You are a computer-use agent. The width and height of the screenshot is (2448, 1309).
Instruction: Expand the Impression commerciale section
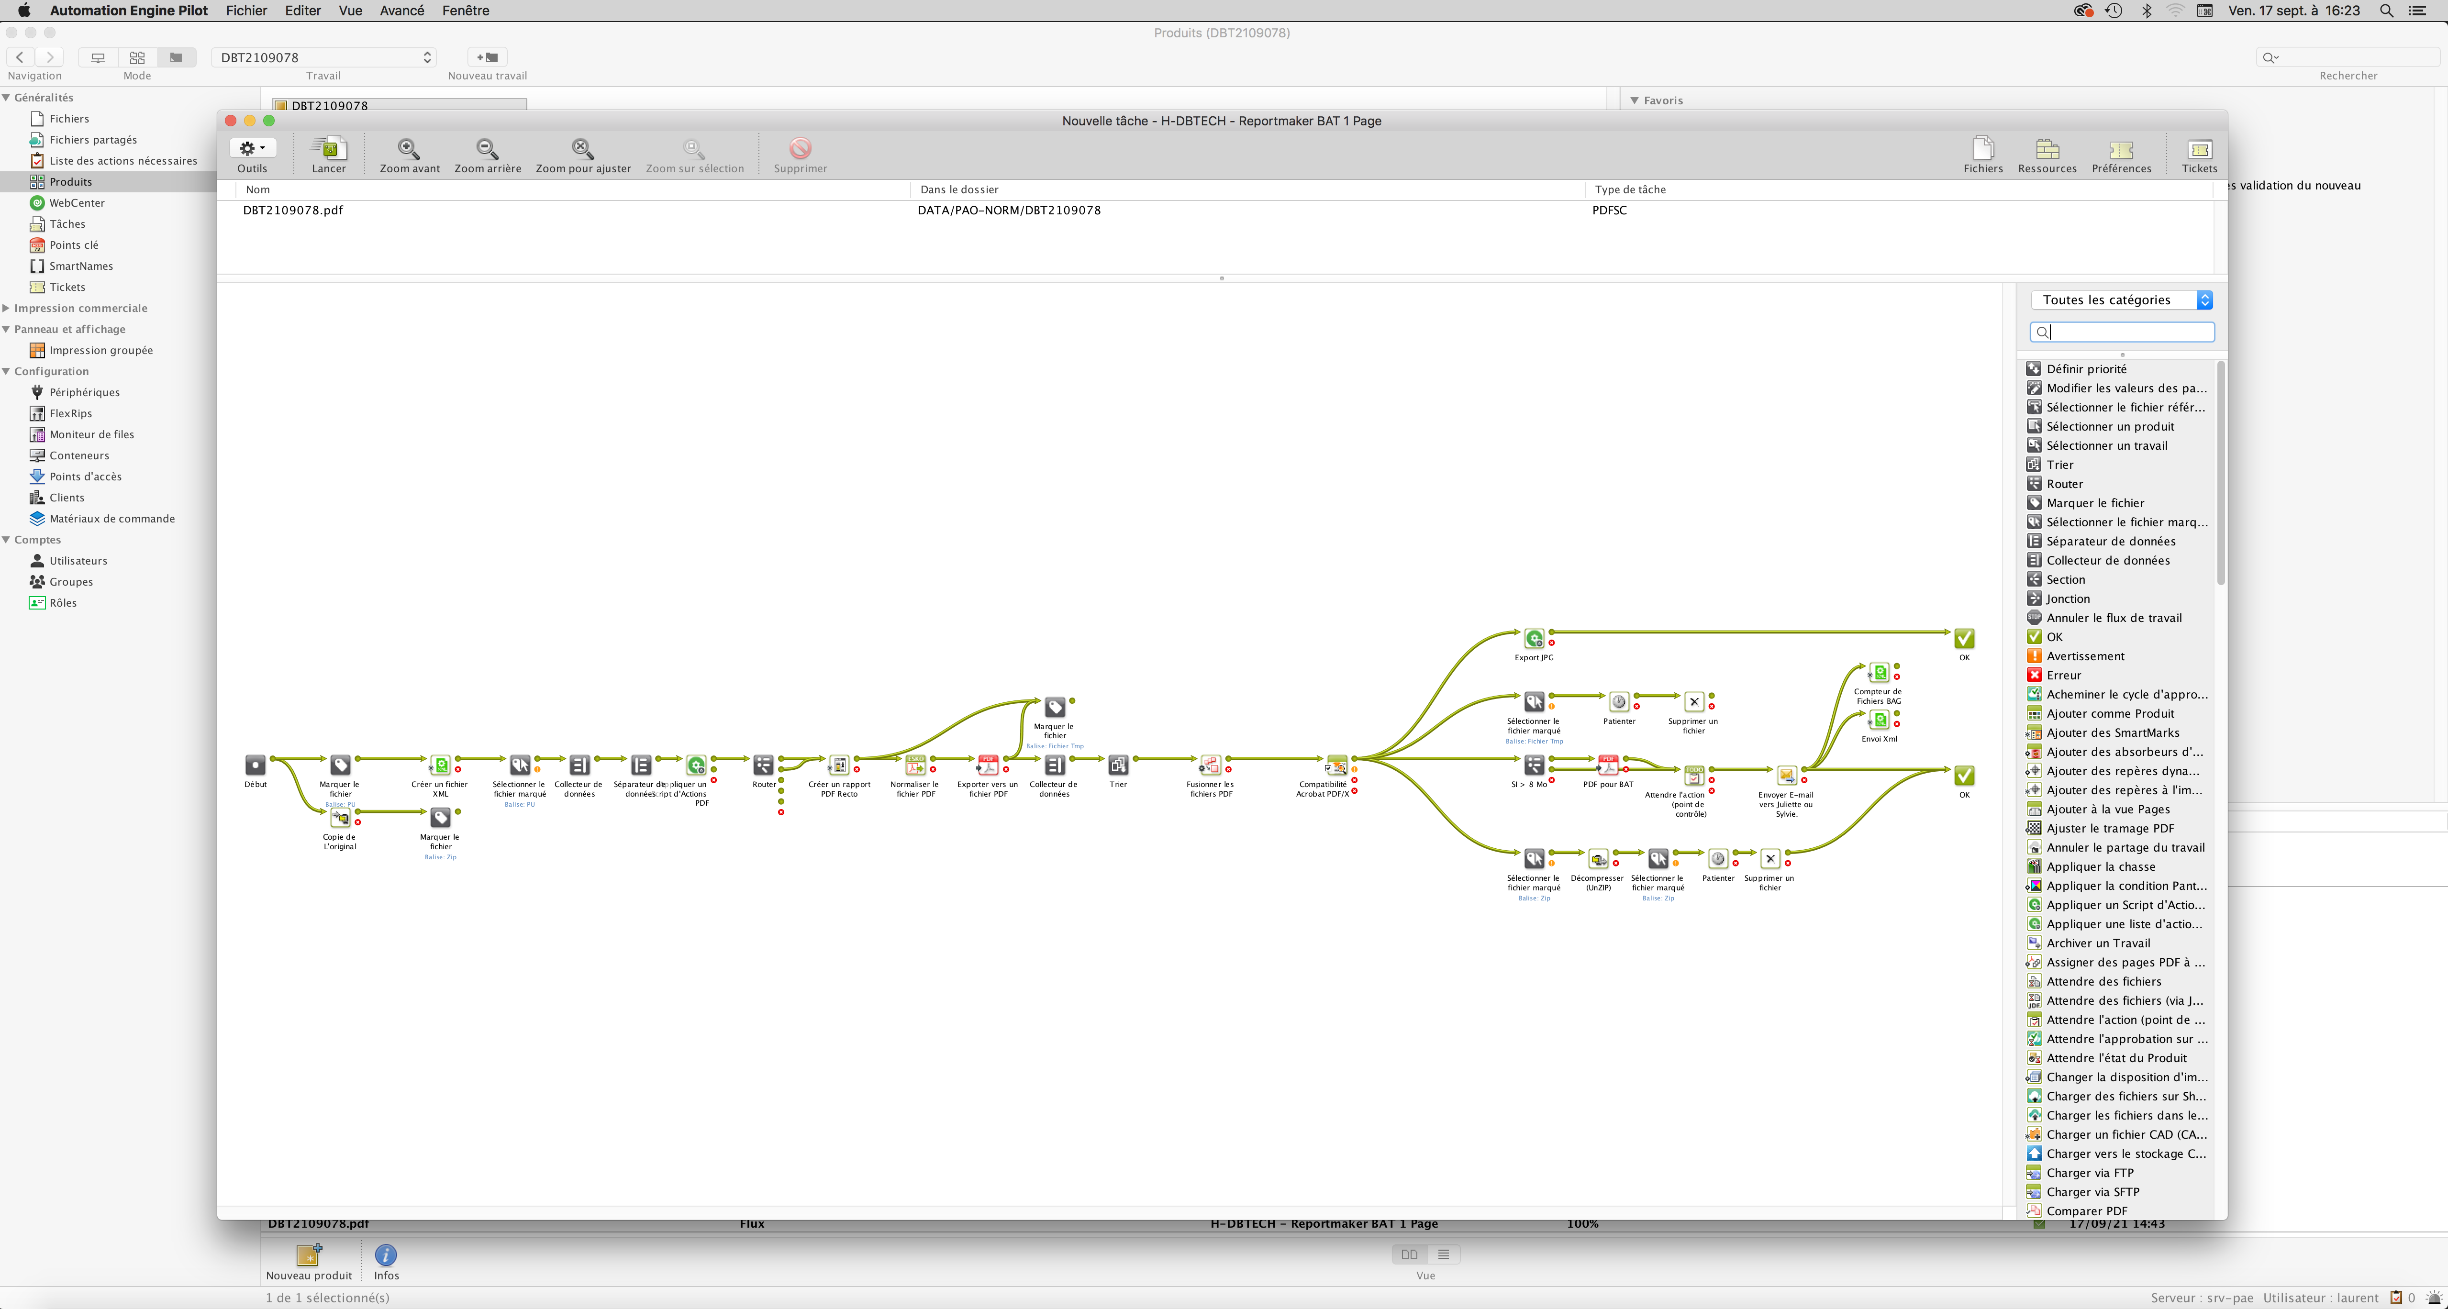click(x=7, y=308)
